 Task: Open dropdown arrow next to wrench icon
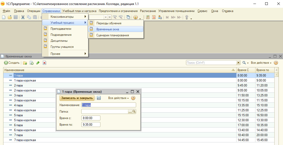coord(191,18)
